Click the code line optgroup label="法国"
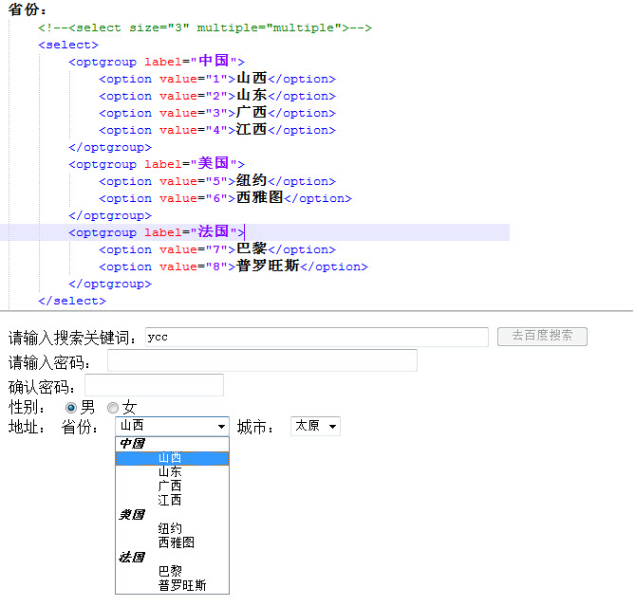This screenshot has width=635, height=606. pyautogui.click(x=157, y=232)
